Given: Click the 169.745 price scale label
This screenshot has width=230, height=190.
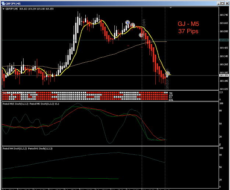Looking at the screenshot, I should tap(224, 15).
